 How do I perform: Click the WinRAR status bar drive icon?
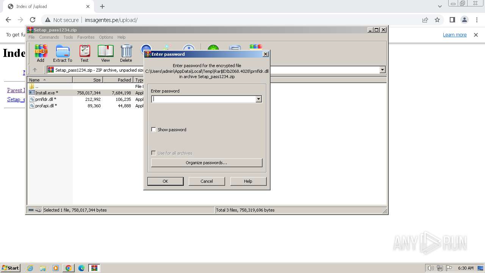tap(31, 210)
